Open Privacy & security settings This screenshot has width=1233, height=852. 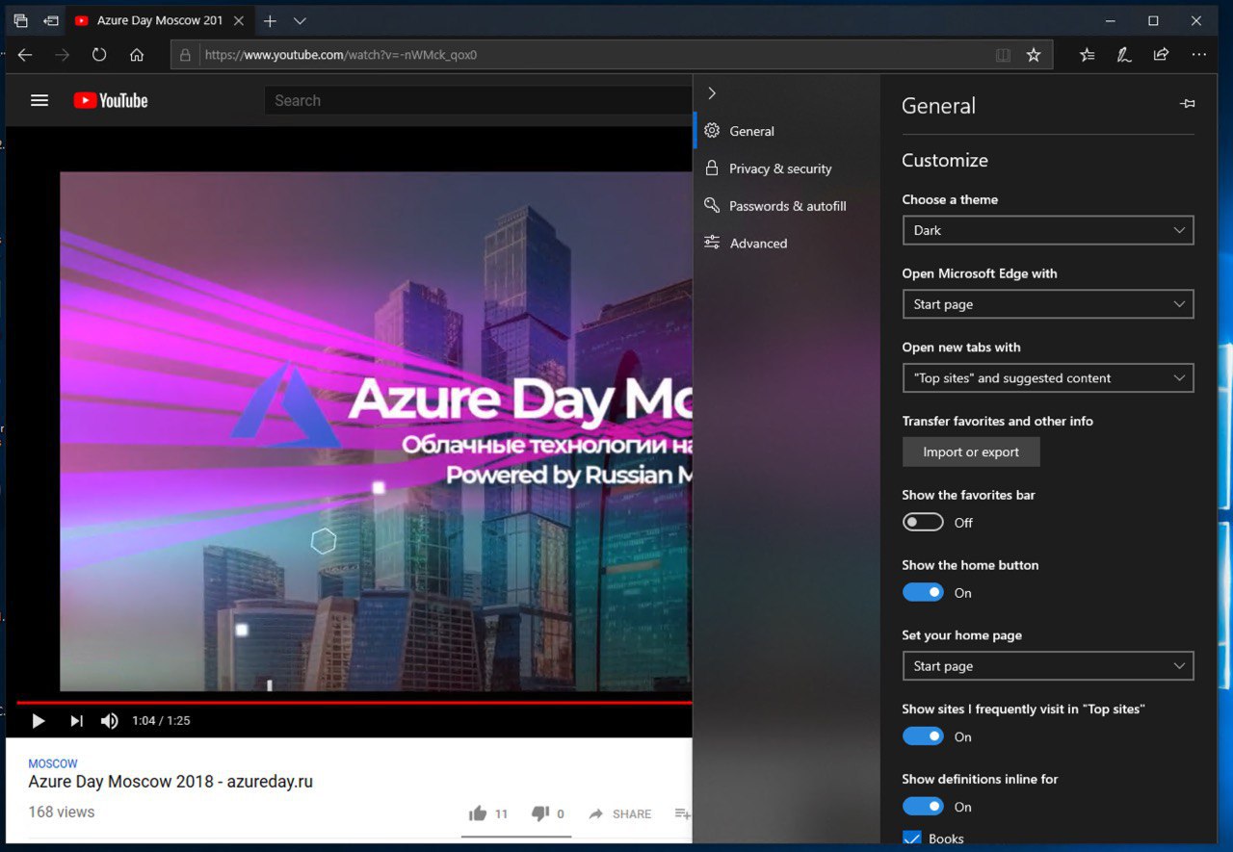[x=786, y=168]
